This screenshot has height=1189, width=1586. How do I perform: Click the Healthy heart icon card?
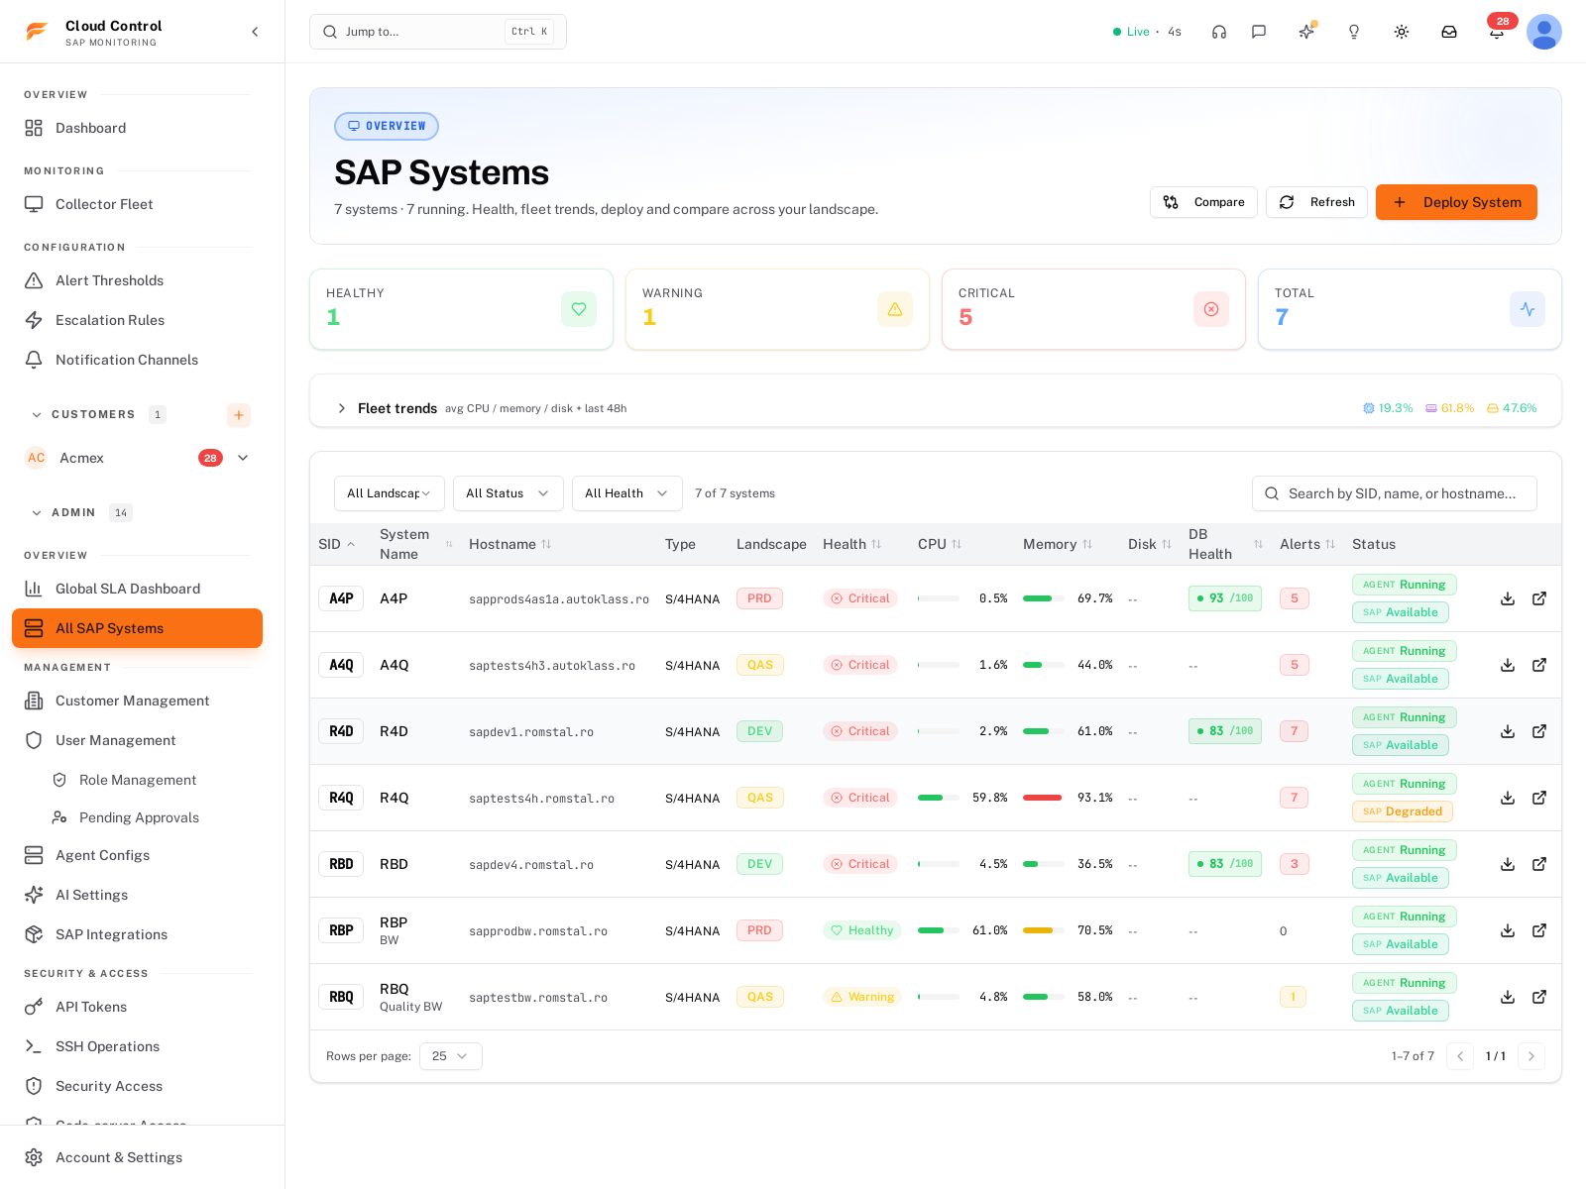pyautogui.click(x=579, y=309)
